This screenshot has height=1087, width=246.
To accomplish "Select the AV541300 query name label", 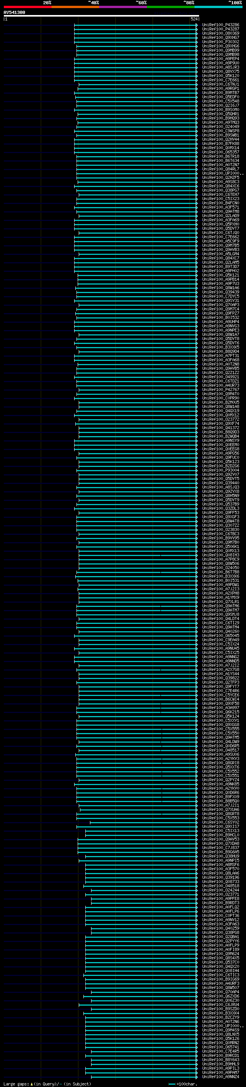I will coord(14,13).
